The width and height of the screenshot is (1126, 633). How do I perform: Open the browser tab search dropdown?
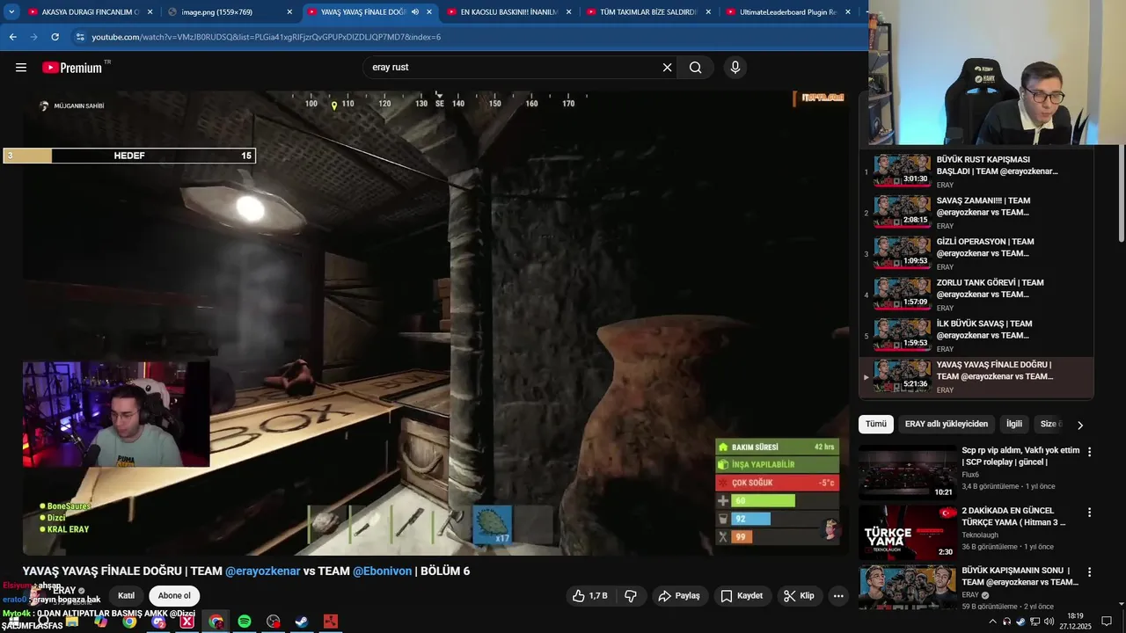point(11,12)
